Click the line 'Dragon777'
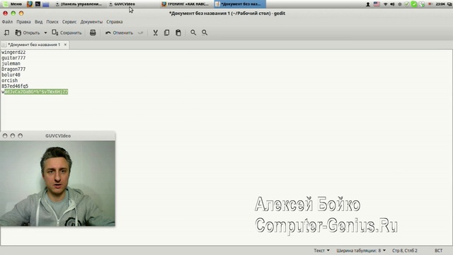Image resolution: width=453 pixels, height=255 pixels. 13,69
